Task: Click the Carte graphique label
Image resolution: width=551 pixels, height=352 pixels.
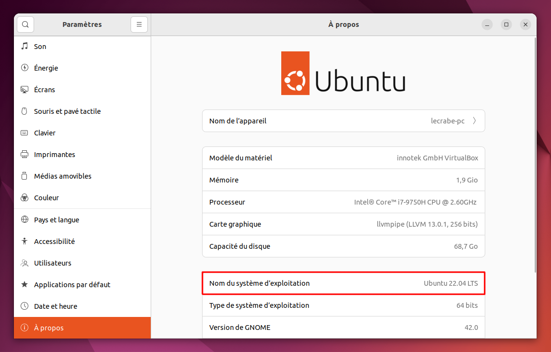Action: (x=235, y=224)
